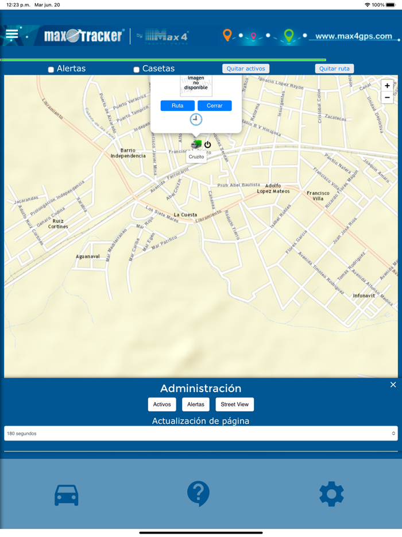Tap the battery status icon
Viewport: 402px width, 537px height.
[x=391, y=5]
